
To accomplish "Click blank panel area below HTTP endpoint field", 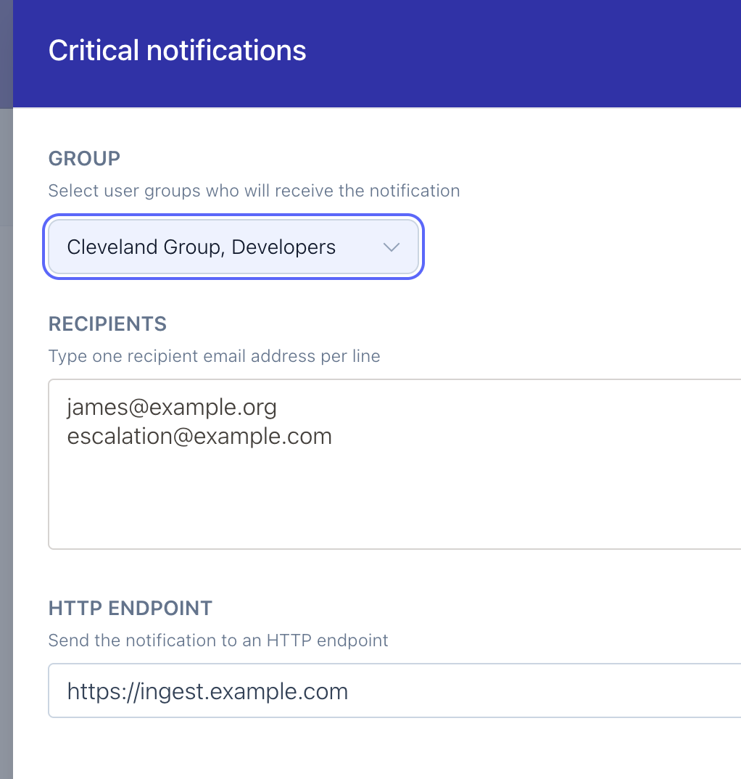I will pos(363,751).
